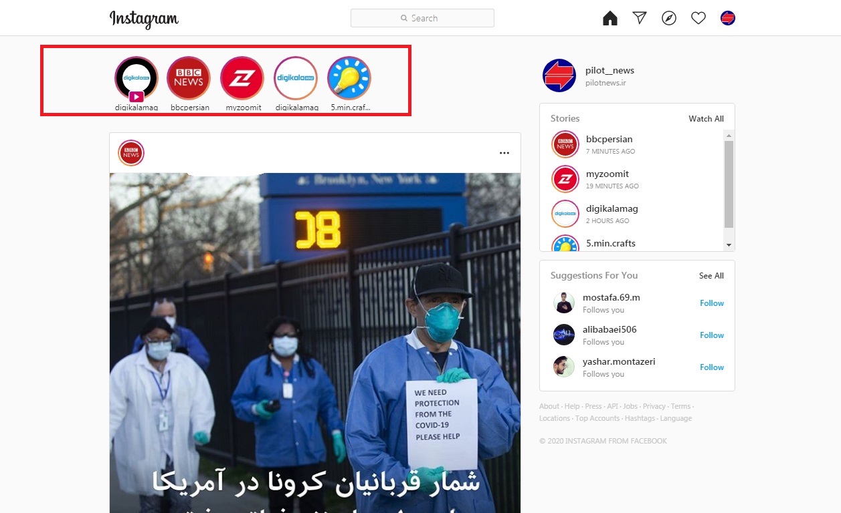841x513 pixels.
Task: Open the digikalamag story ring with the play badge
Action: 136,78
